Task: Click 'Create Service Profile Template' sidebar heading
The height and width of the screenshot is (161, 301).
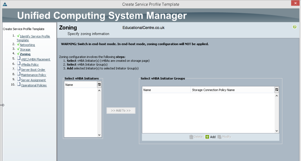Action: tap(24, 29)
